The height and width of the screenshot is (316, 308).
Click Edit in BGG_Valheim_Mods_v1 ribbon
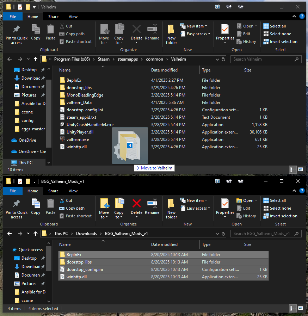point(244,208)
